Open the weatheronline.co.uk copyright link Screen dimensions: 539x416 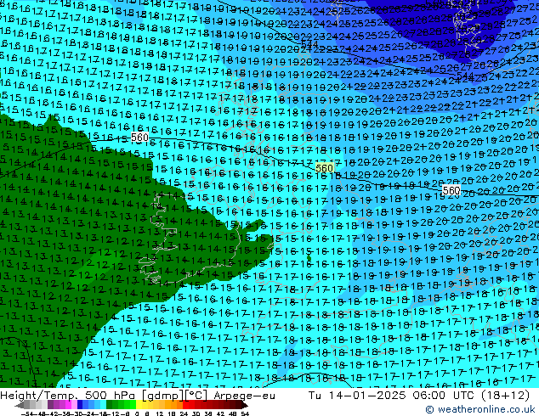click(479, 409)
